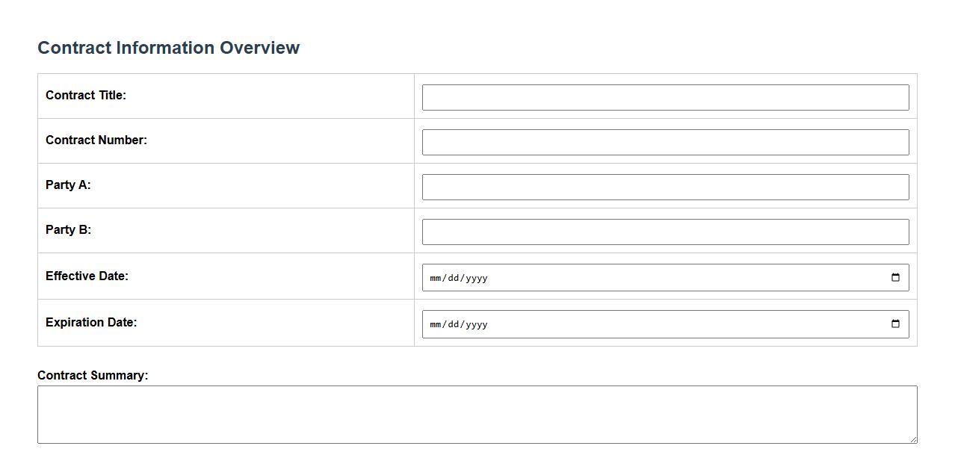Select the Party A input field

coord(665,188)
